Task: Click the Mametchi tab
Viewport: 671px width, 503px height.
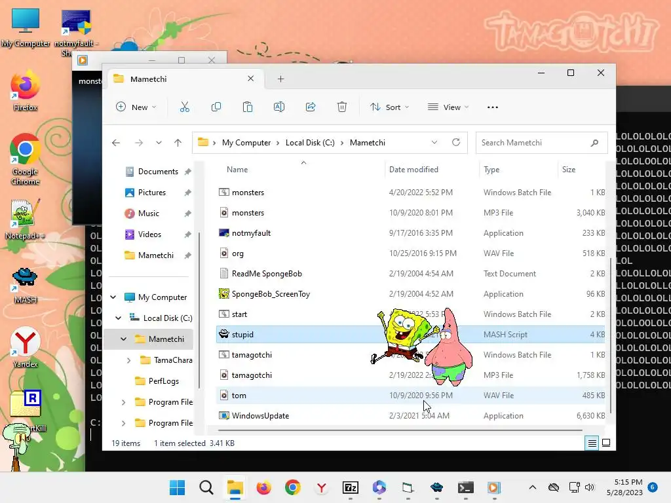Action: [x=184, y=79]
